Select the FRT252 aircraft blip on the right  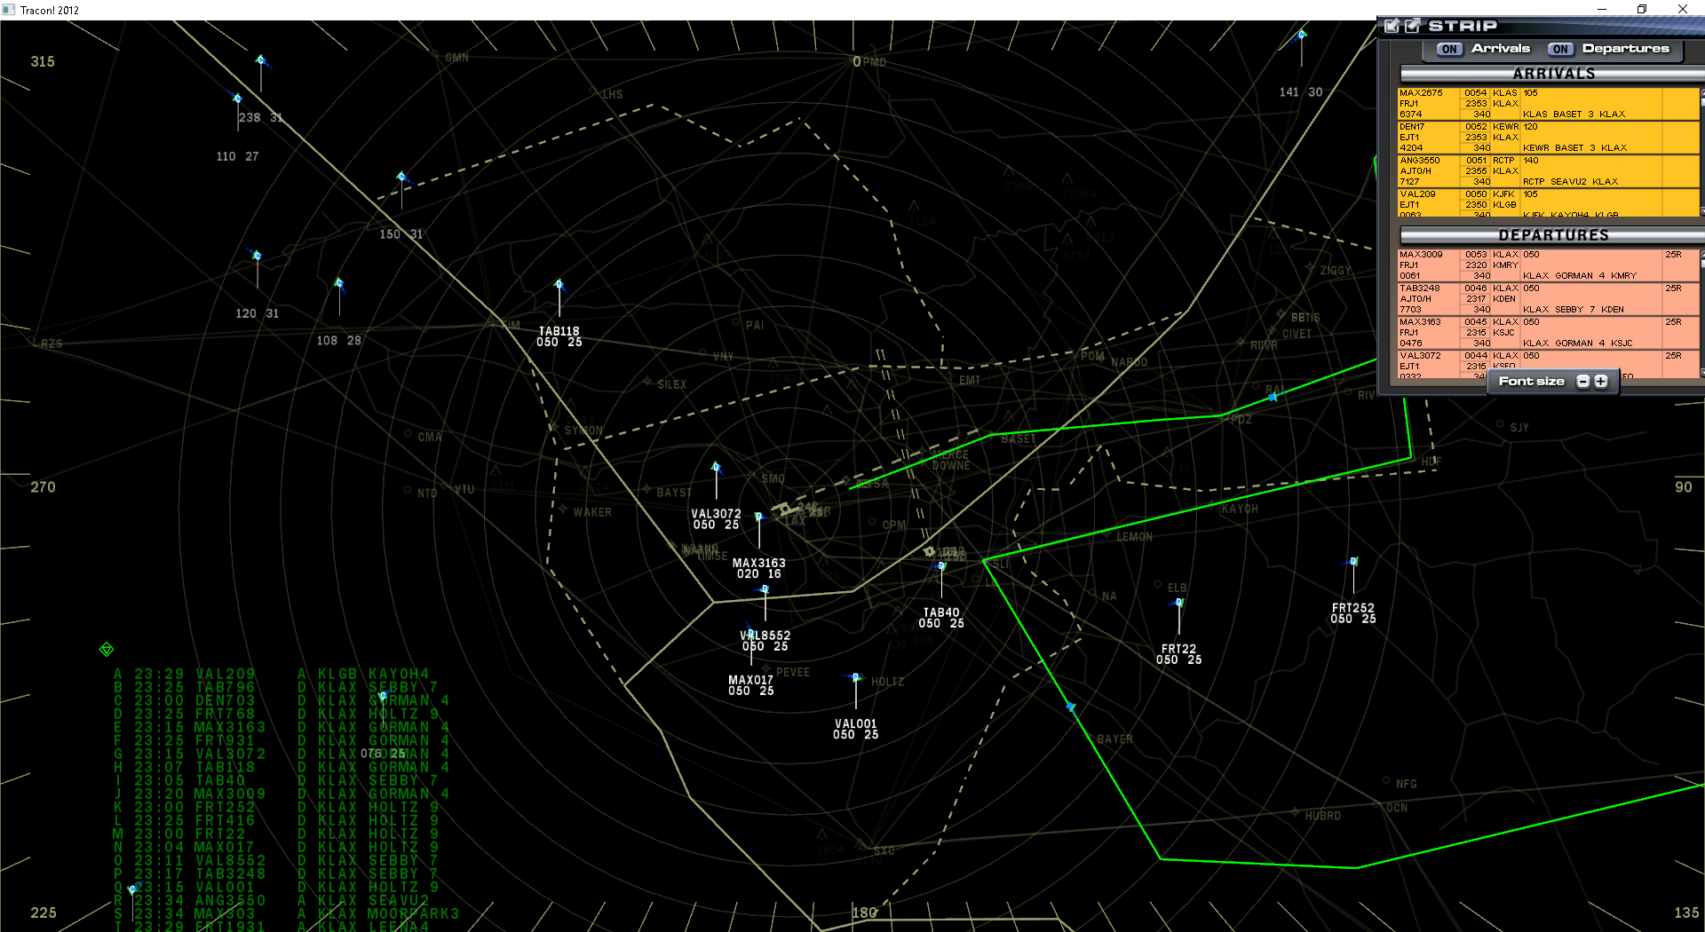1352,562
